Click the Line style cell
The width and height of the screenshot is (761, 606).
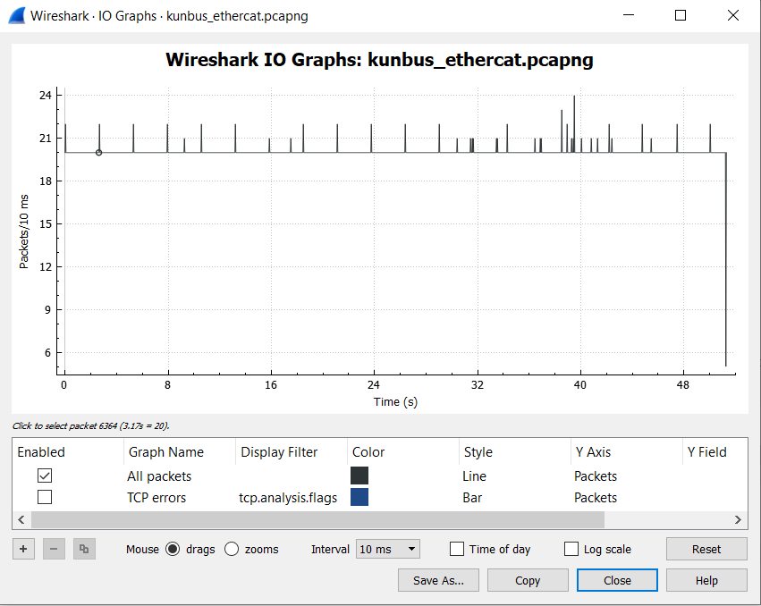point(474,476)
